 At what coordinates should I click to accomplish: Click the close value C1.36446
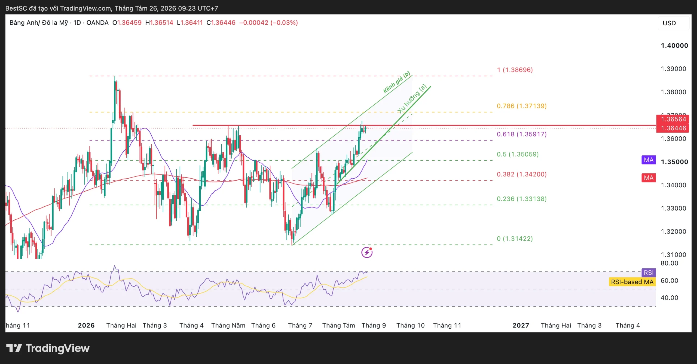coord(221,23)
